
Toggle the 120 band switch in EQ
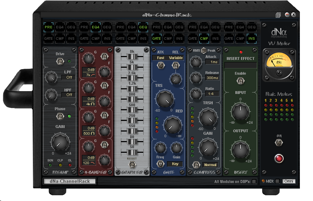104,145
